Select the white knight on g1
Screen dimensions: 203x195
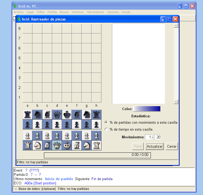pyautogui.click(x=86, y=145)
